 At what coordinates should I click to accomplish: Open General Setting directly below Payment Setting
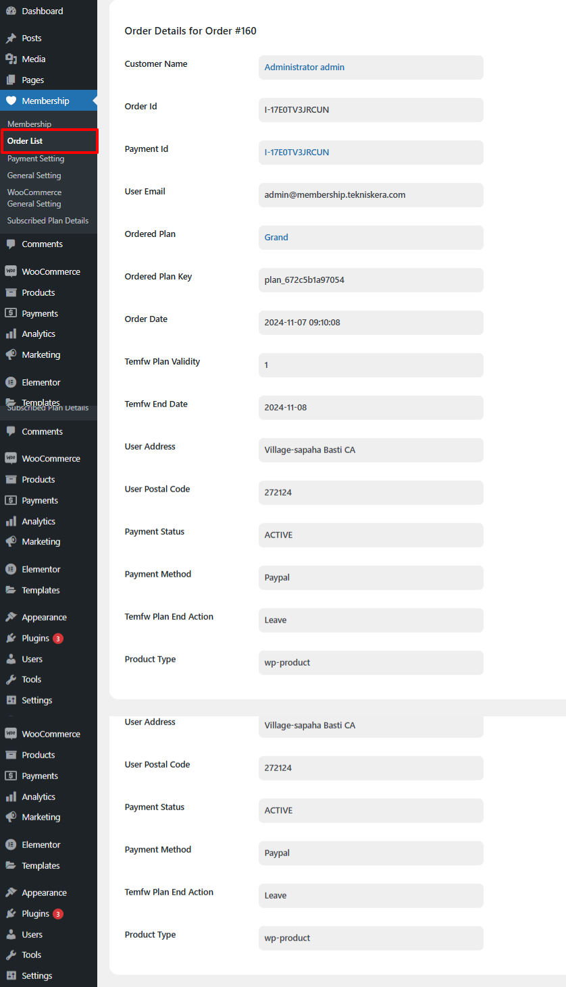pos(34,176)
